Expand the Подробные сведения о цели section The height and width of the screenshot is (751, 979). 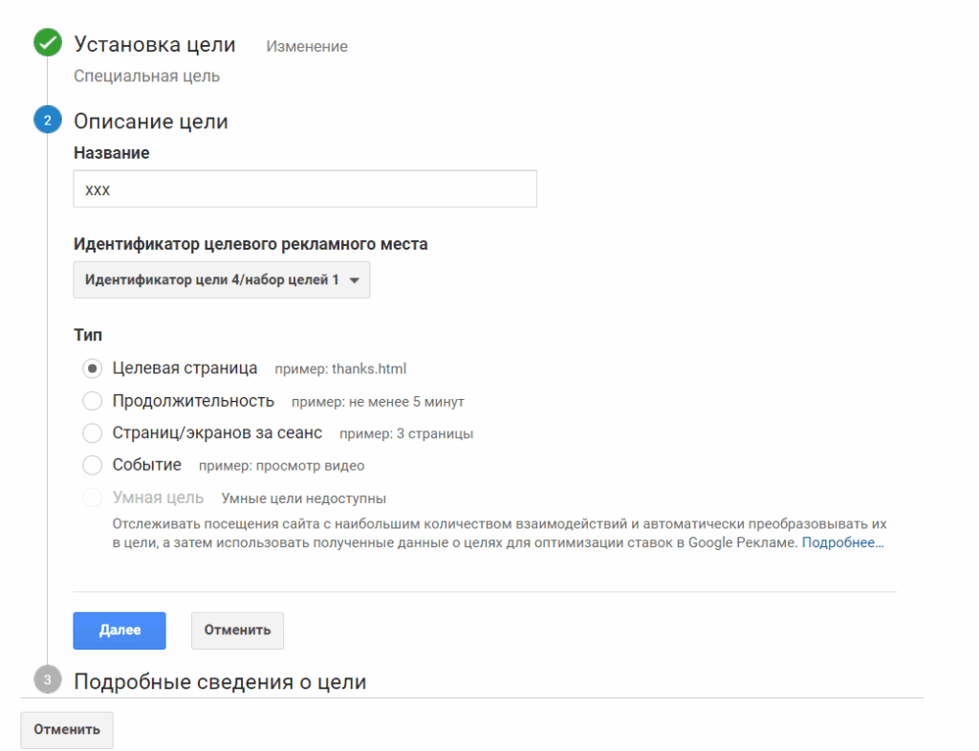click(x=220, y=681)
